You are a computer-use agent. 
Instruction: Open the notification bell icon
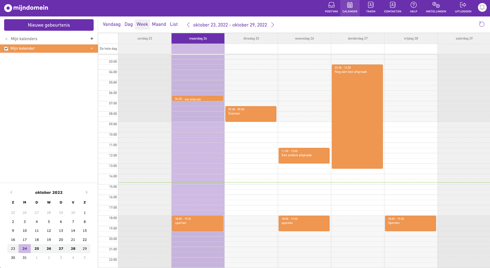click(482, 8)
